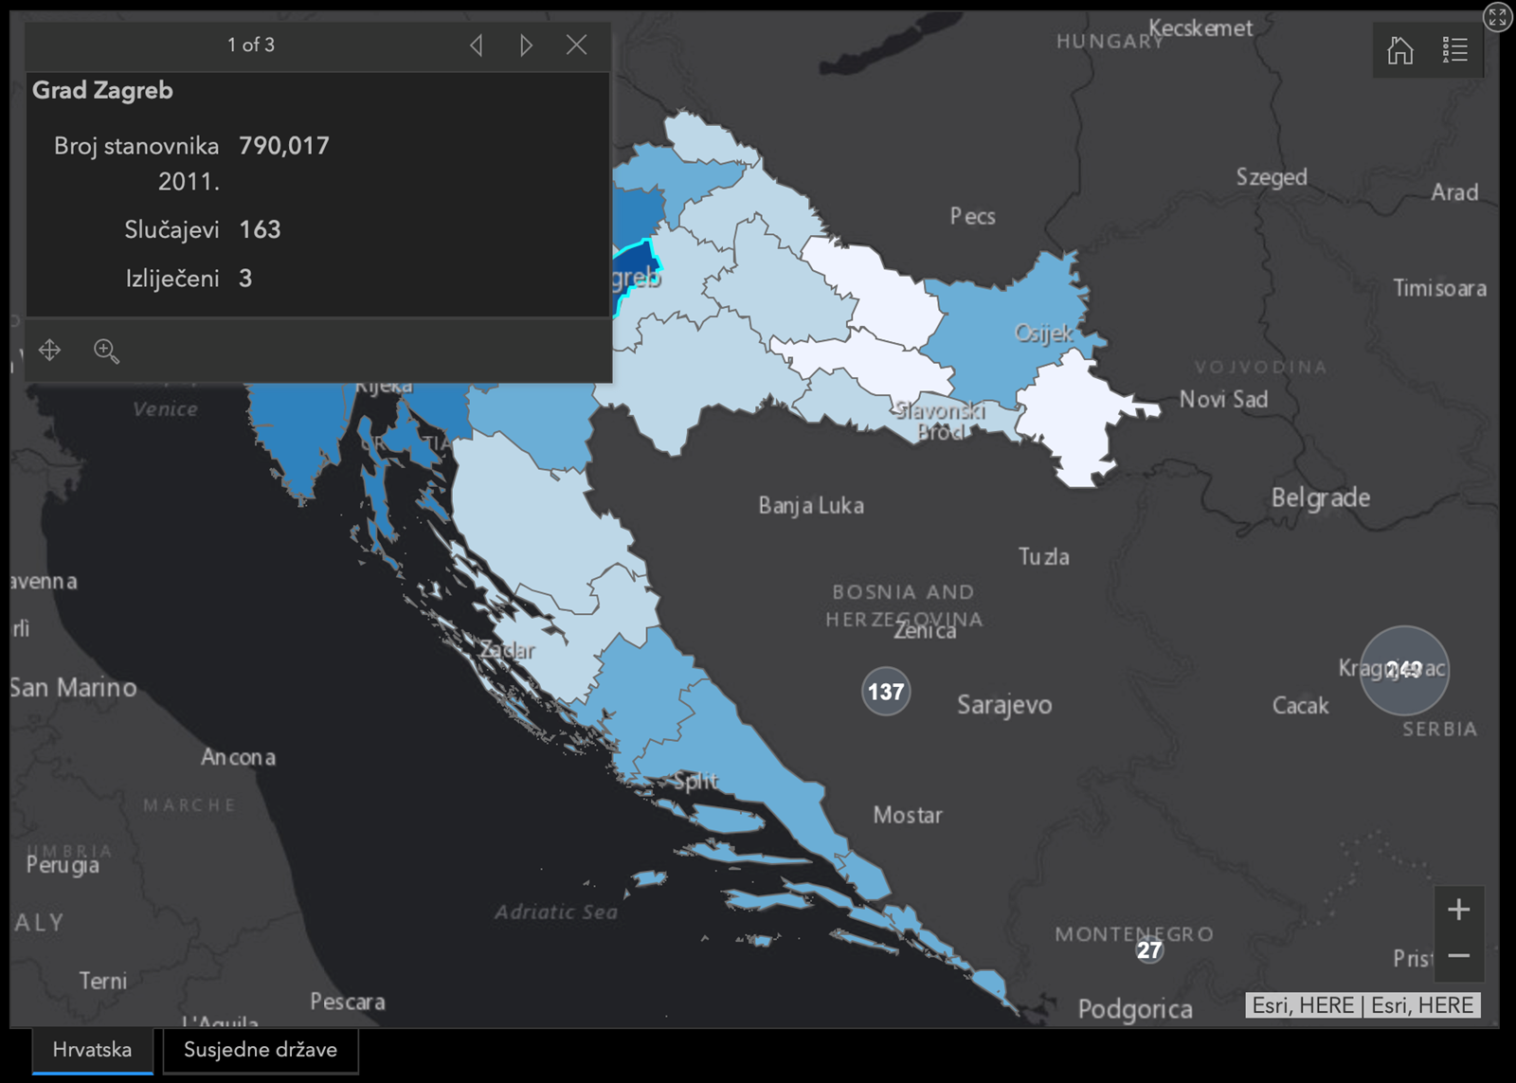The width and height of the screenshot is (1516, 1083).
Task: Close the Grad Zagreb popup
Action: pyautogui.click(x=576, y=45)
